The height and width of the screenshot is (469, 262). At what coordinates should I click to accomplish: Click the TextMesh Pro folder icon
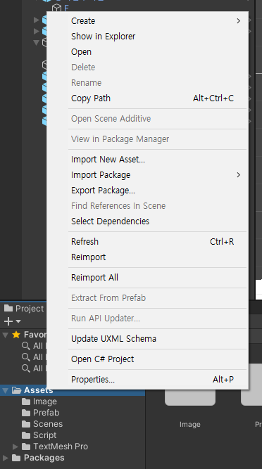(26, 446)
